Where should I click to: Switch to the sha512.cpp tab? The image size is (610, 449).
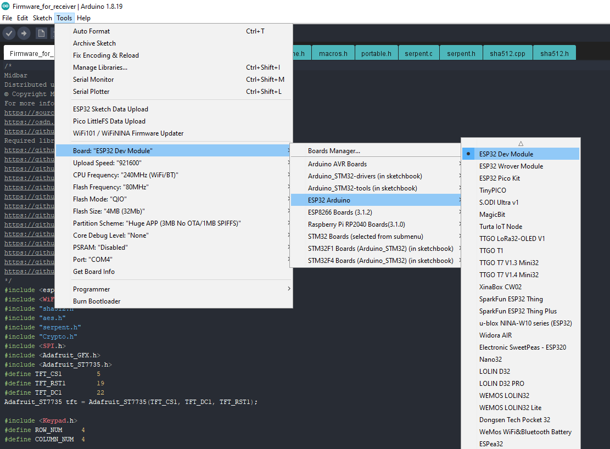507,54
